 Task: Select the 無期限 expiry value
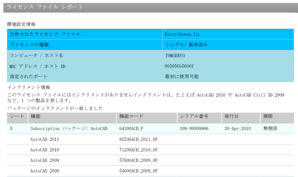click(x=270, y=128)
